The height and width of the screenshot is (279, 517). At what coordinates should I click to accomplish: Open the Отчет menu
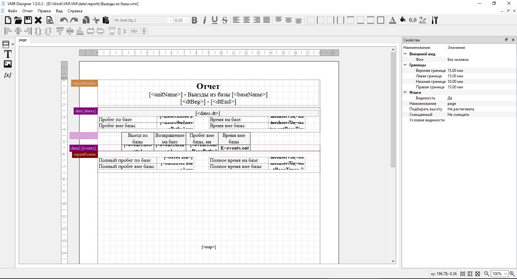tap(27, 11)
